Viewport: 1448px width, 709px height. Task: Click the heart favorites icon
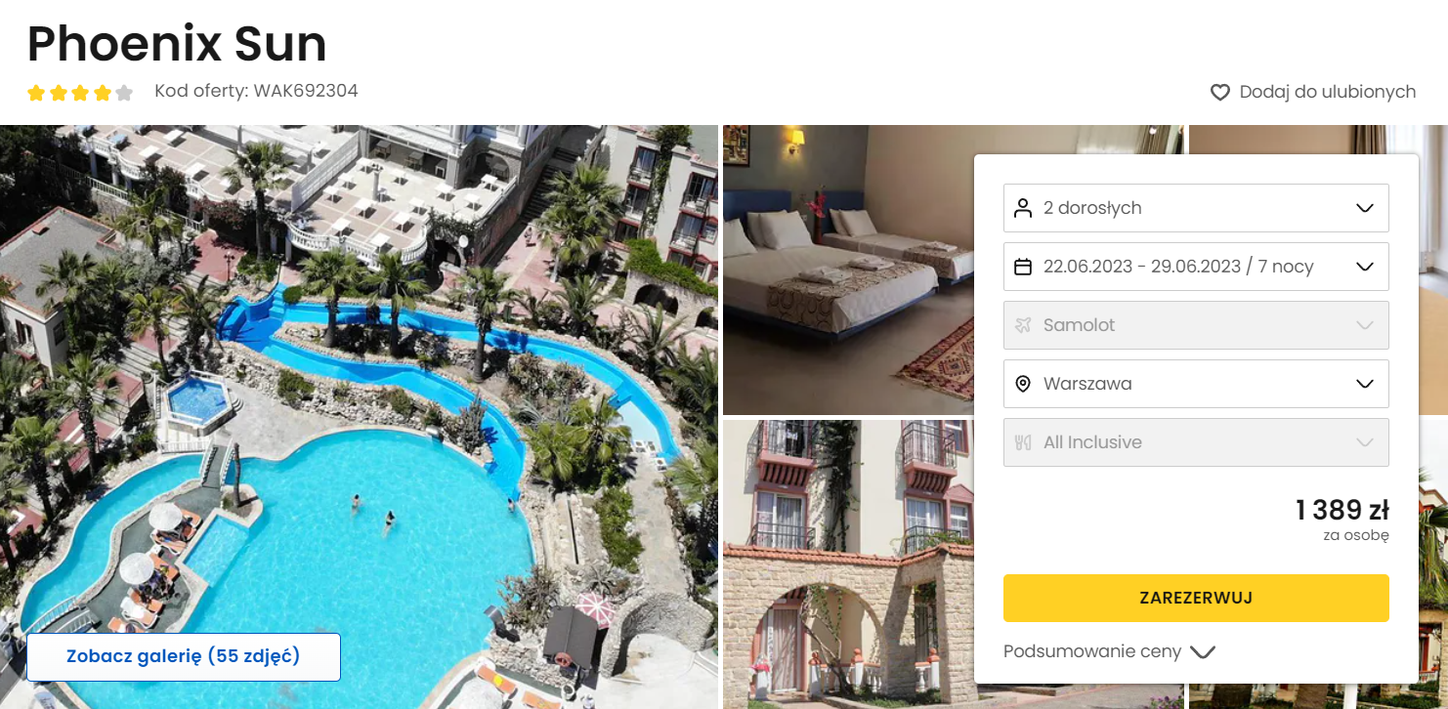[x=1219, y=93]
